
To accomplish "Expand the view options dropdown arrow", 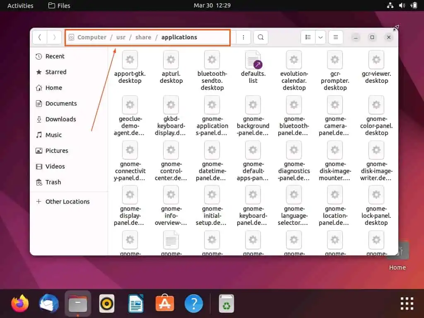I will pos(320,37).
